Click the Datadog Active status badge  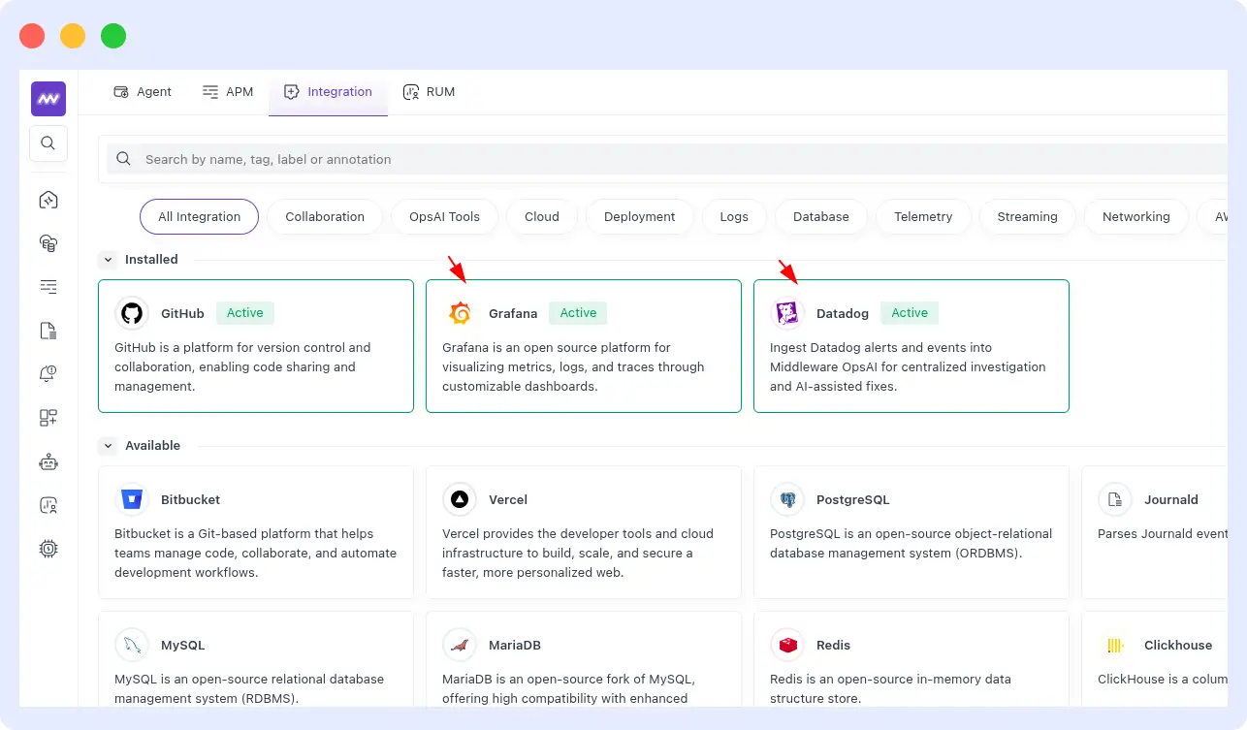(910, 313)
